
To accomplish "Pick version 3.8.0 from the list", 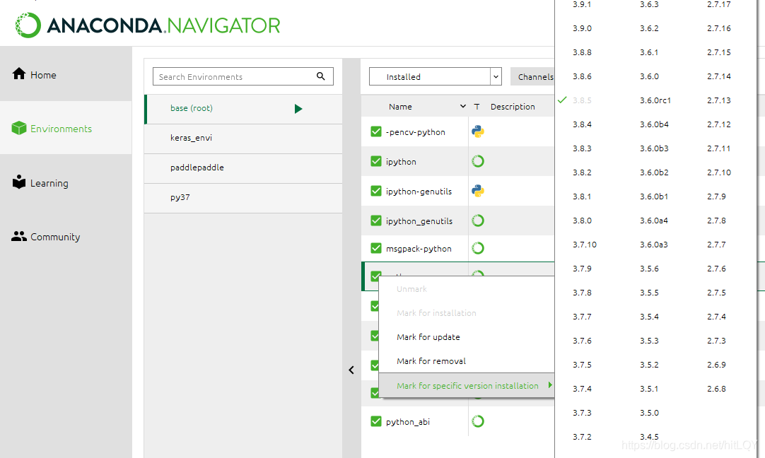I will 582,221.
